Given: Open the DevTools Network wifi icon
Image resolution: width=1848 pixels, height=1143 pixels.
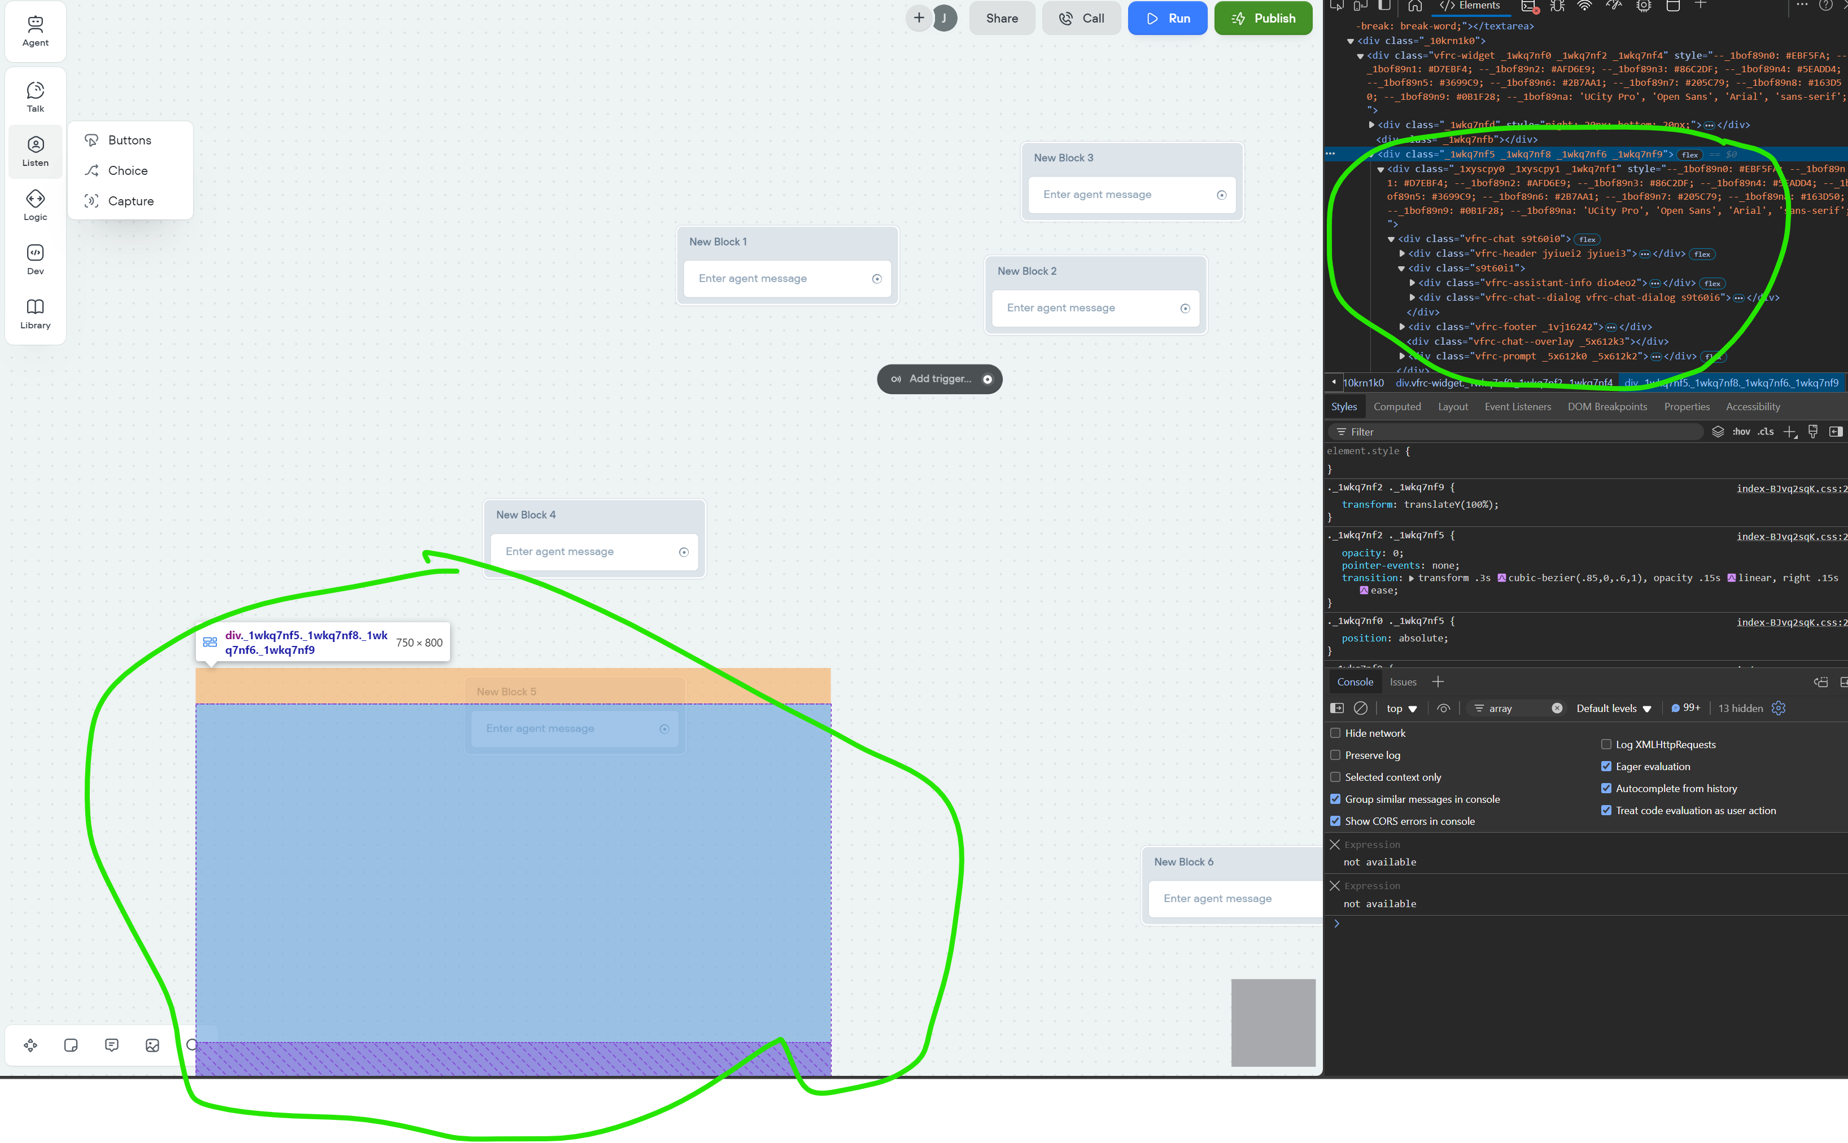Looking at the screenshot, I should click(x=1584, y=6).
